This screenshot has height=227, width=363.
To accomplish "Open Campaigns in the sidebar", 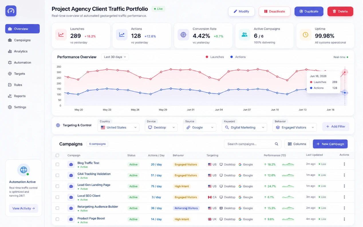I will click(x=22, y=40).
